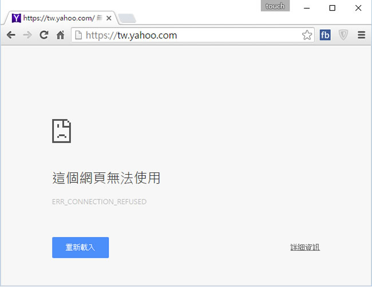Image resolution: width=372 pixels, height=287 pixels.
Task: Focus the address bar showing https://tw.yahoo.com
Action: pyautogui.click(x=193, y=35)
